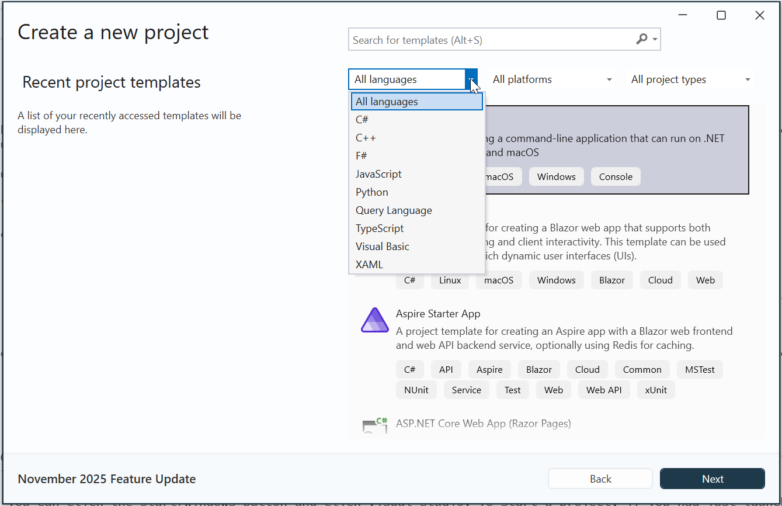Click the Blazor tag beside the Aspire tag
Viewport: 782px width, 506px height.
pyautogui.click(x=539, y=369)
